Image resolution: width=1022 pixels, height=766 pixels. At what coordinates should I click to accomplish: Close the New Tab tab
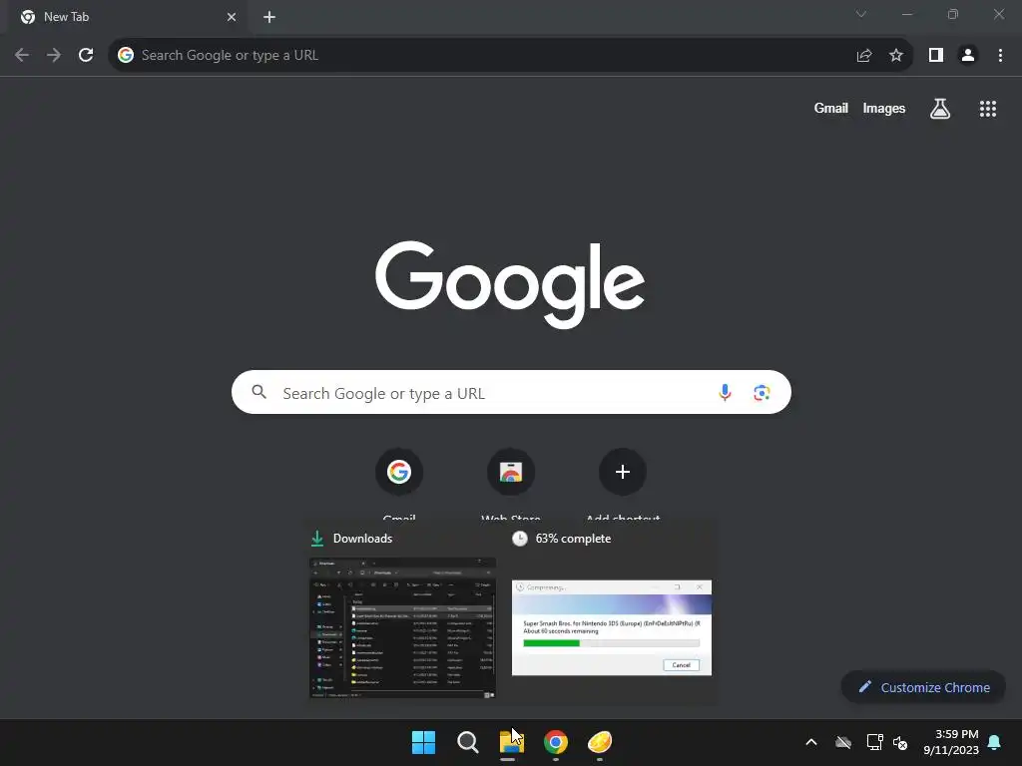pyautogui.click(x=232, y=17)
